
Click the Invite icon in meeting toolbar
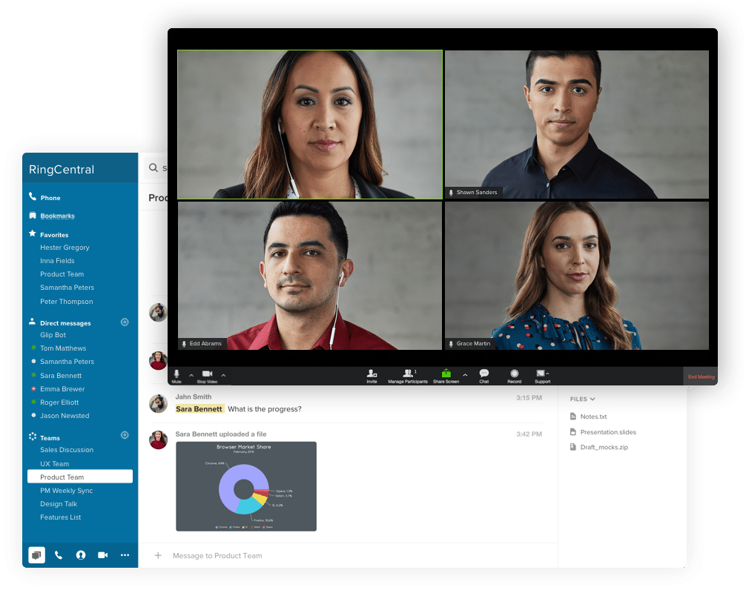(372, 375)
